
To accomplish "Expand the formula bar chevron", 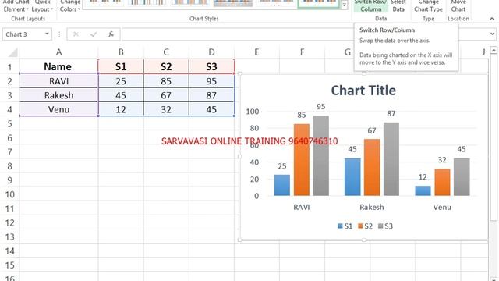I will click(492, 34).
